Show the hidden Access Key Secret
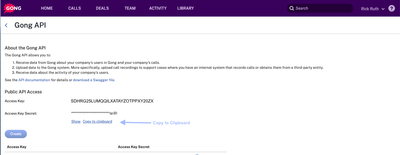Screen dimensions: 400x155 pos(76,122)
